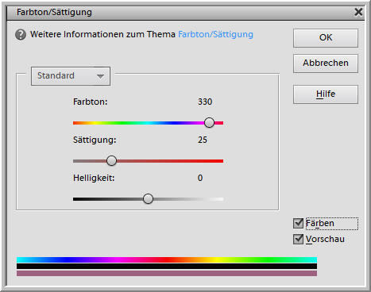Close the Farbton/Sättigung dialog
The height and width of the screenshot is (292, 371).
[x=358, y=12]
